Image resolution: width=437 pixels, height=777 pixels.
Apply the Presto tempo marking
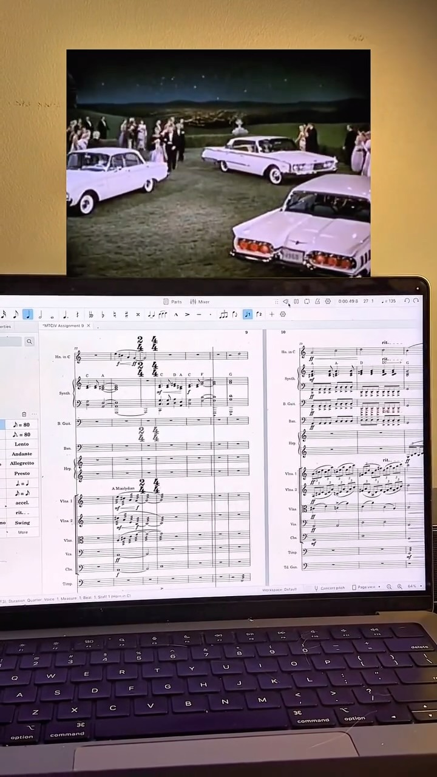[x=22, y=473]
